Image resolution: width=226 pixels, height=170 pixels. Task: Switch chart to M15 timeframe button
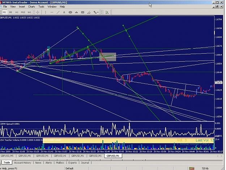(x=23, y=12)
